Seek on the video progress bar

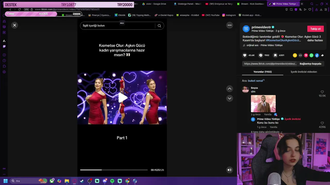(x=114, y=170)
